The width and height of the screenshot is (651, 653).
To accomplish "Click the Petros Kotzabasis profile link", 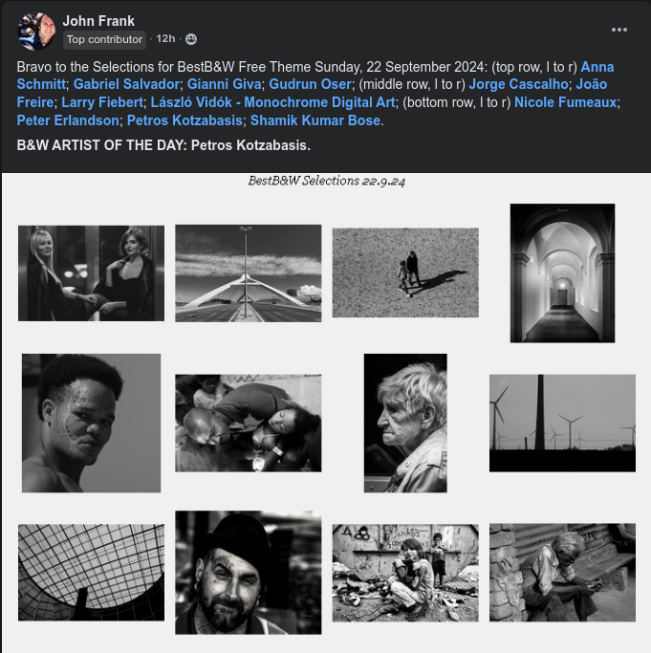I will [184, 120].
